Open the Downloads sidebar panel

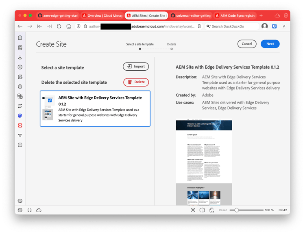[x=20, y=57]
